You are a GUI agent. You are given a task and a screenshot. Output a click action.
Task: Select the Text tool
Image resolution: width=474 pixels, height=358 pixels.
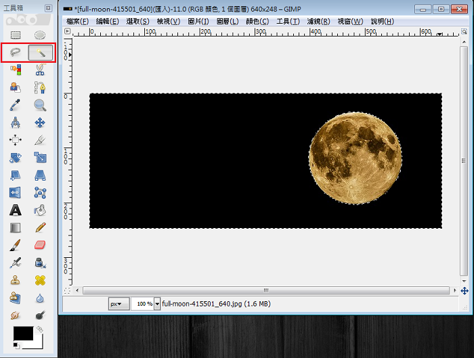pyautogui.click(x=16, y=210)
